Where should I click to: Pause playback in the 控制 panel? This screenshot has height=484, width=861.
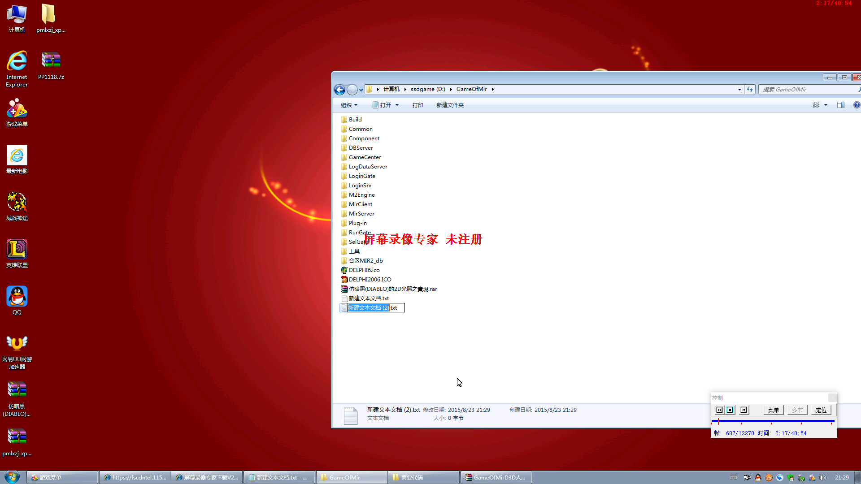[719, 410]
